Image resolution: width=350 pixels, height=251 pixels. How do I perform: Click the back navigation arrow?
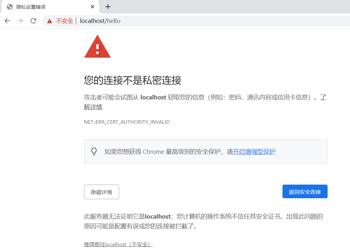tap(7, 21)
